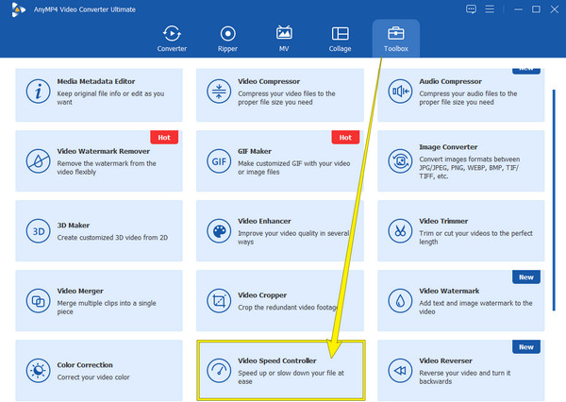The height and width of the screenshot is (402, 566).
Task: Launch GIF Maker title
Action: click(255, 151)
